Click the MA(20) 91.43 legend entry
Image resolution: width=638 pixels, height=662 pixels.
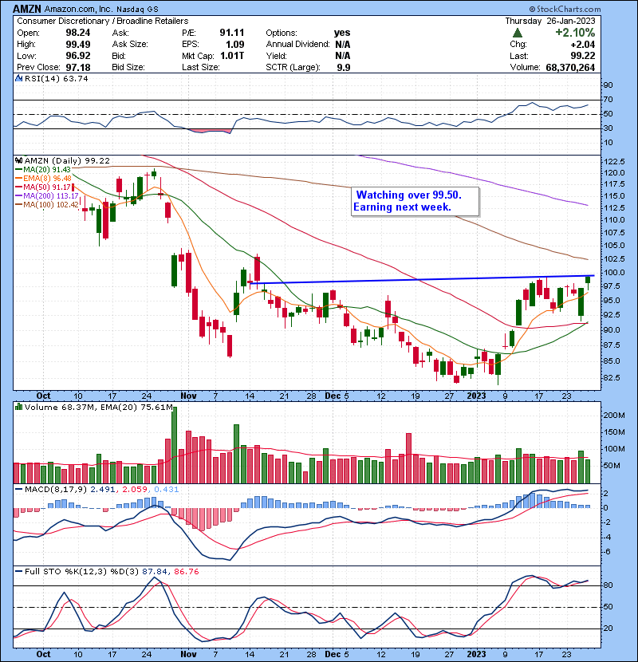tap(44, 169)
